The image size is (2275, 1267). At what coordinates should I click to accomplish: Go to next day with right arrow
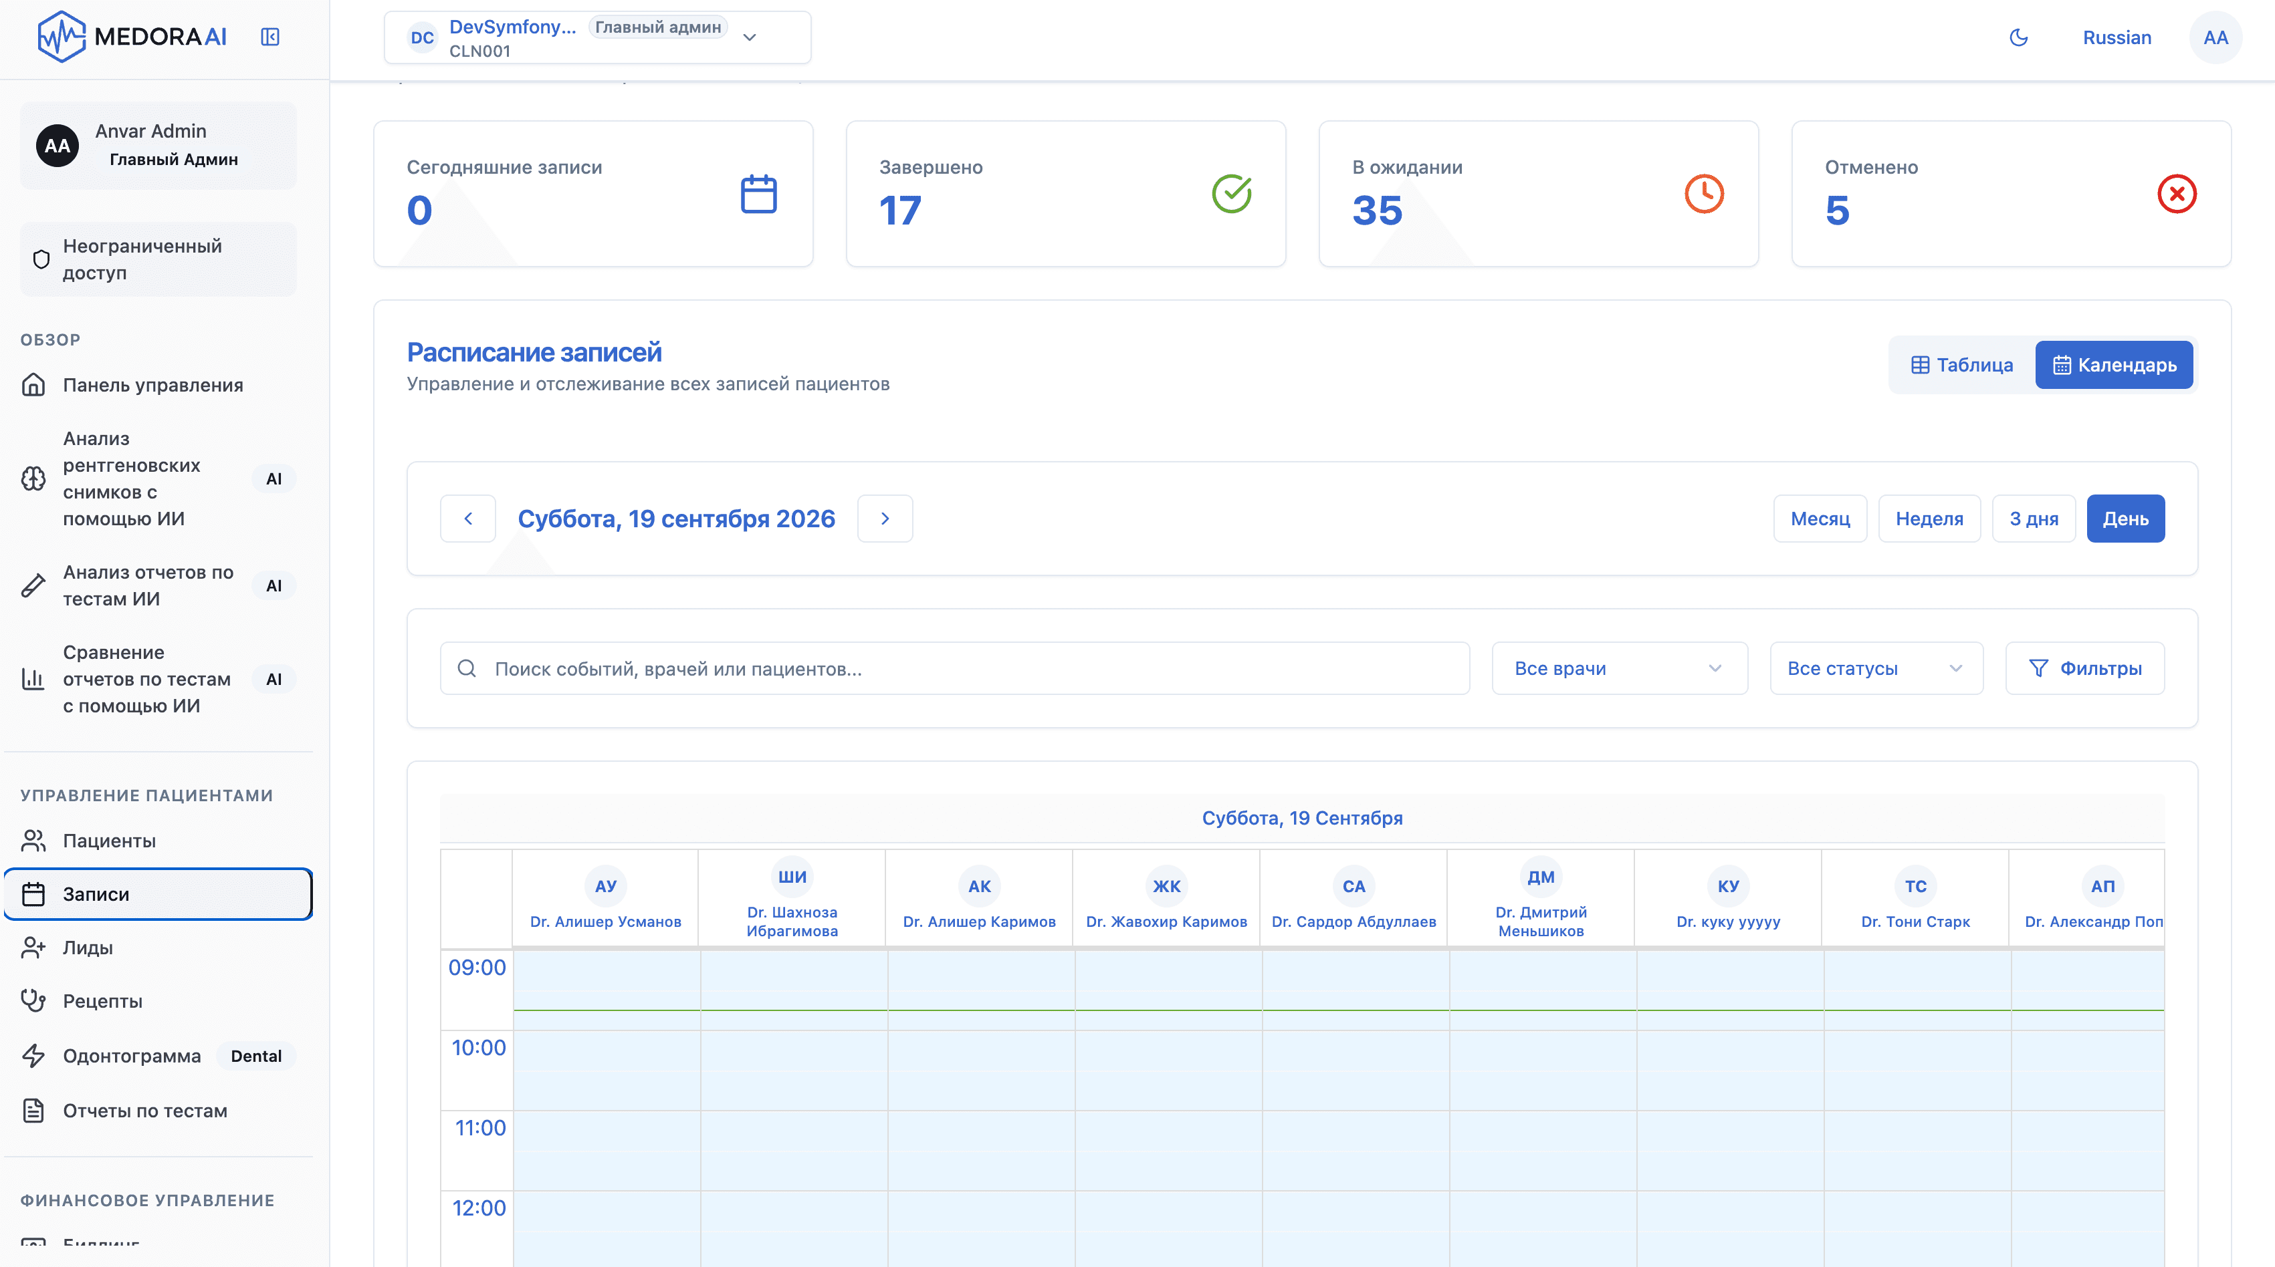point(885,519)
